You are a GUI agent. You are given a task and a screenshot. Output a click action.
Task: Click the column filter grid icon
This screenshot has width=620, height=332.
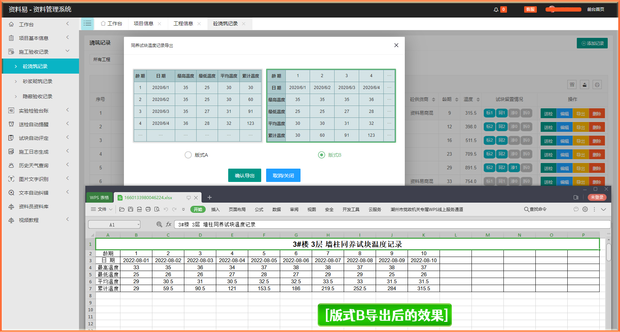[572, 84]
